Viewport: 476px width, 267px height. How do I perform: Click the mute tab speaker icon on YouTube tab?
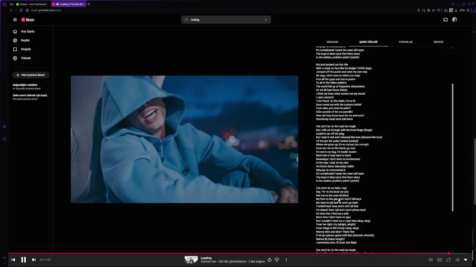pos(57,4)
